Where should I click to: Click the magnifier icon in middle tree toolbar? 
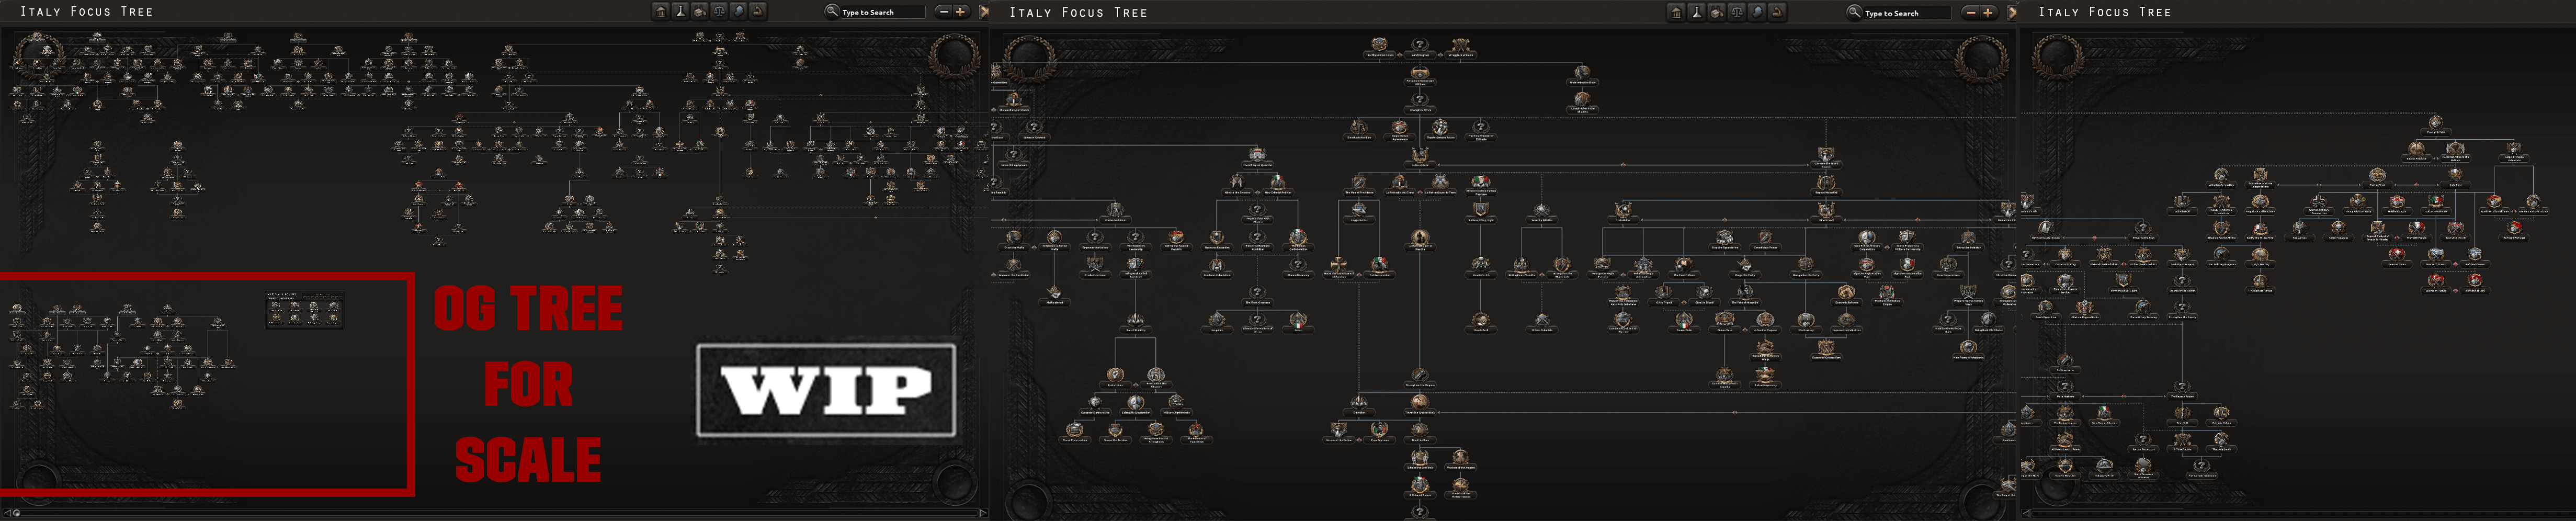pyautogui.click(x=1854, y=12)
